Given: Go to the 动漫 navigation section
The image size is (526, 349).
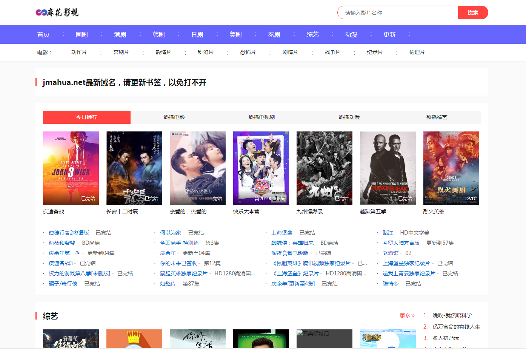Looking at the screenshot, I should pyautogui.click(x=351, y=34).
